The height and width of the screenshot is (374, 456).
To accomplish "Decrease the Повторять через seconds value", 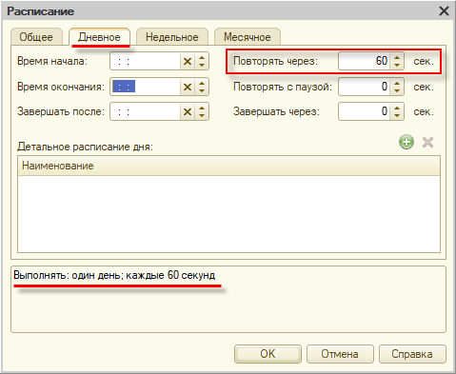I will (x=397, y=65).
